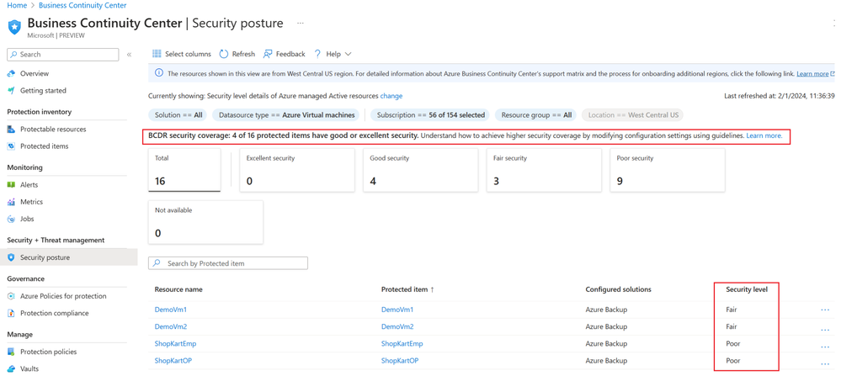Open the Resource group == All filter
This screenshot has width=841, height=376.
(536, 115)
